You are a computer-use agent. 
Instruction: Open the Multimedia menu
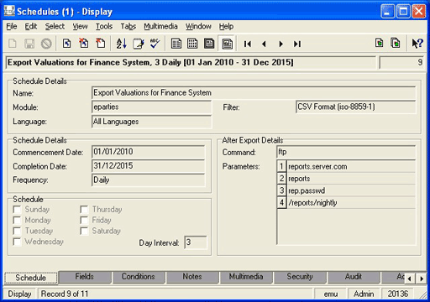(160, 26)
